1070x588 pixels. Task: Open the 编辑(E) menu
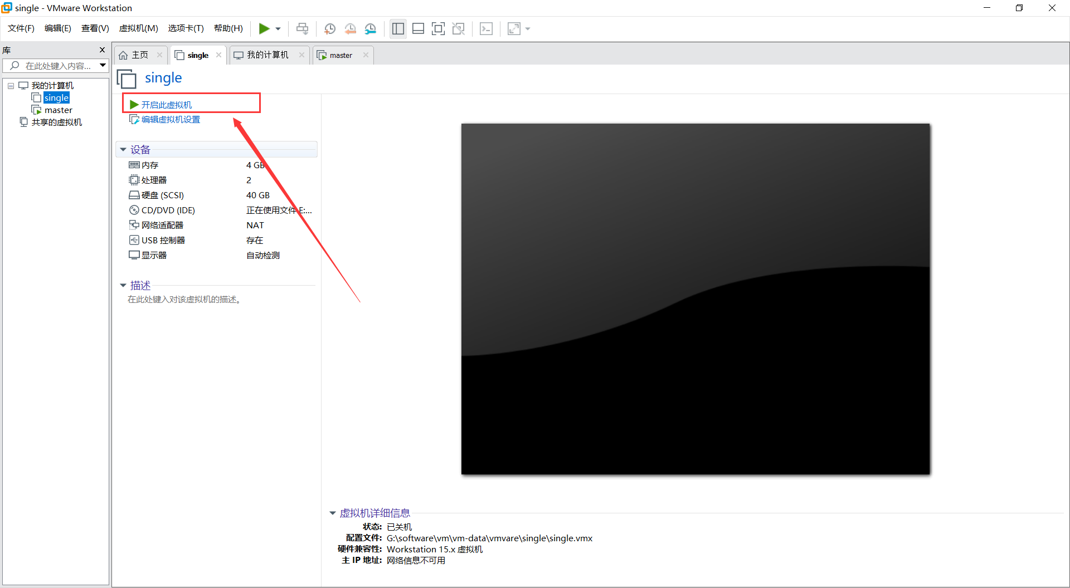coord(58,28)
